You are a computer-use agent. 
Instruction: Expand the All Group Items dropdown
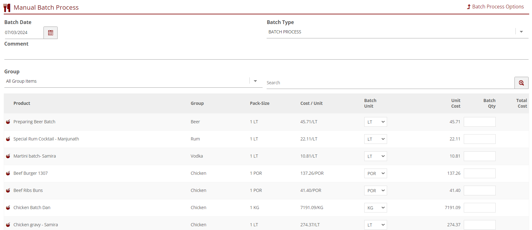pyautogui.click(x=255, y=81)
